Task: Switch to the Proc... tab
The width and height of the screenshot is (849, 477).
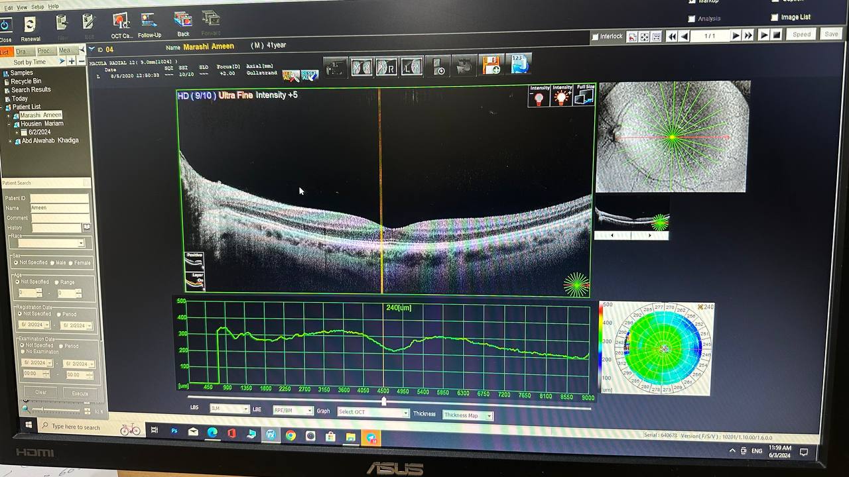Action: point(45,51)
